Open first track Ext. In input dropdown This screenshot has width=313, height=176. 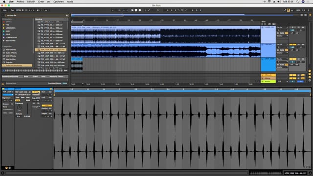(x=282, y=27)
